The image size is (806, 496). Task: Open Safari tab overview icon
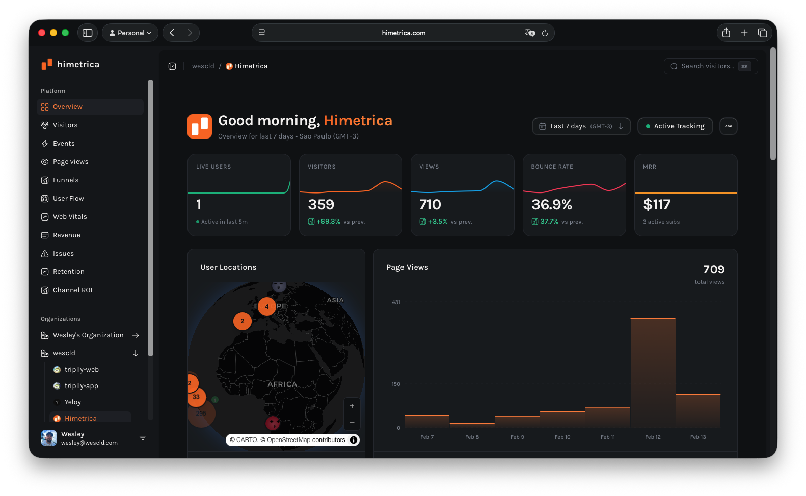point(762,33)
